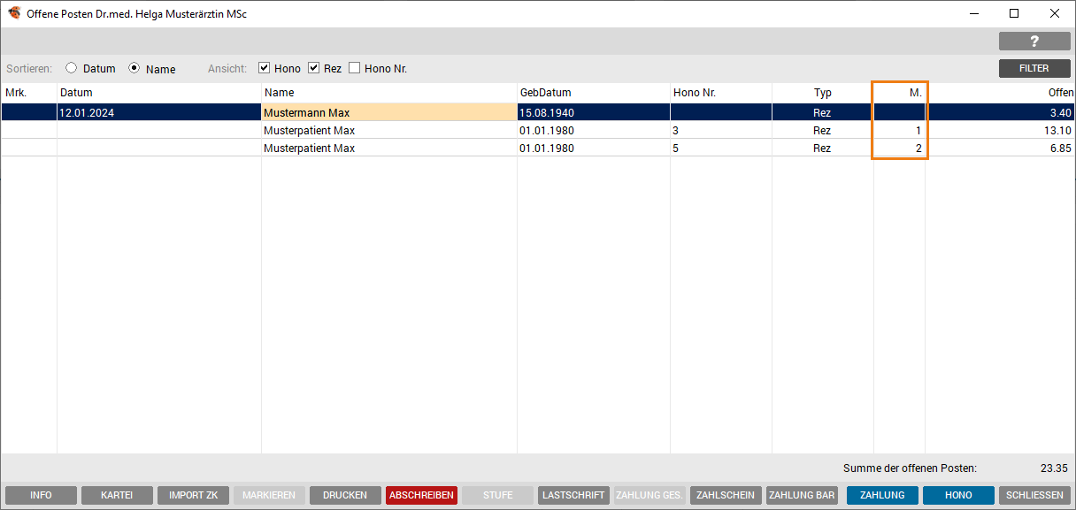Click the red ABSCHREIBEN button
The height and width of the screenshot is (510, 1076).
point(421,496)
